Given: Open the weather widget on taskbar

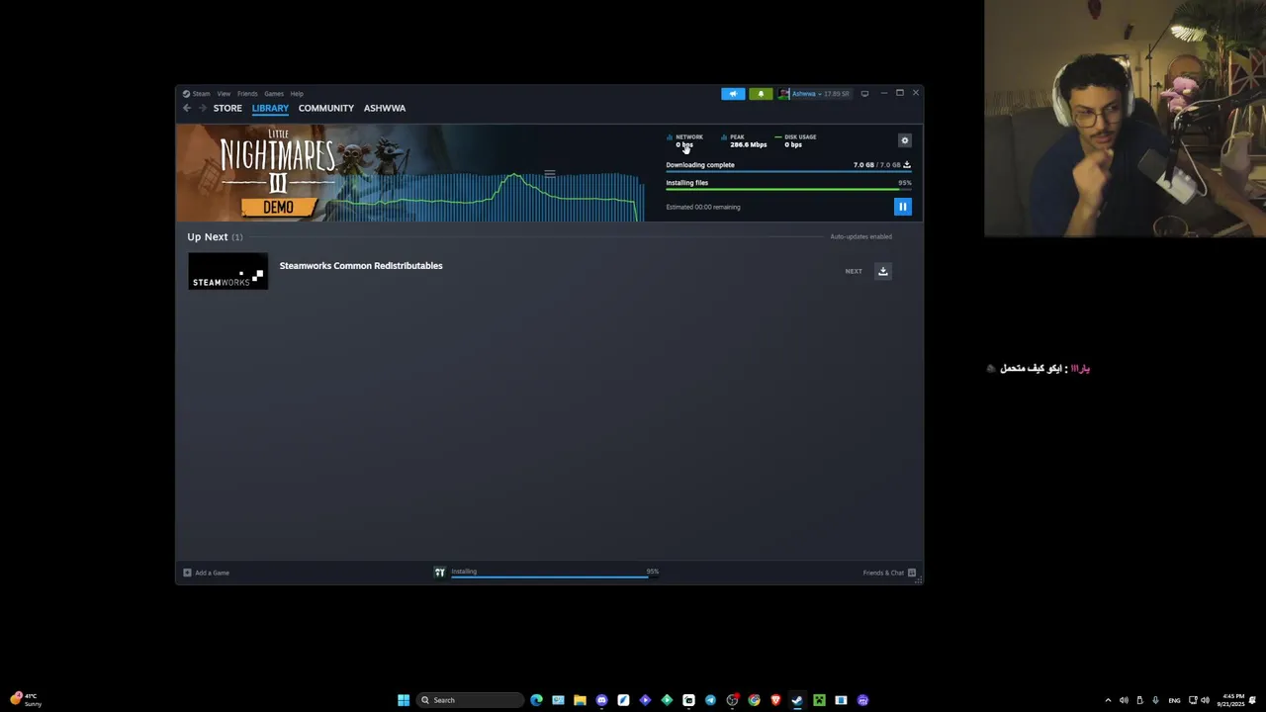Looking at the screenshot, I should tap(27, 700).
